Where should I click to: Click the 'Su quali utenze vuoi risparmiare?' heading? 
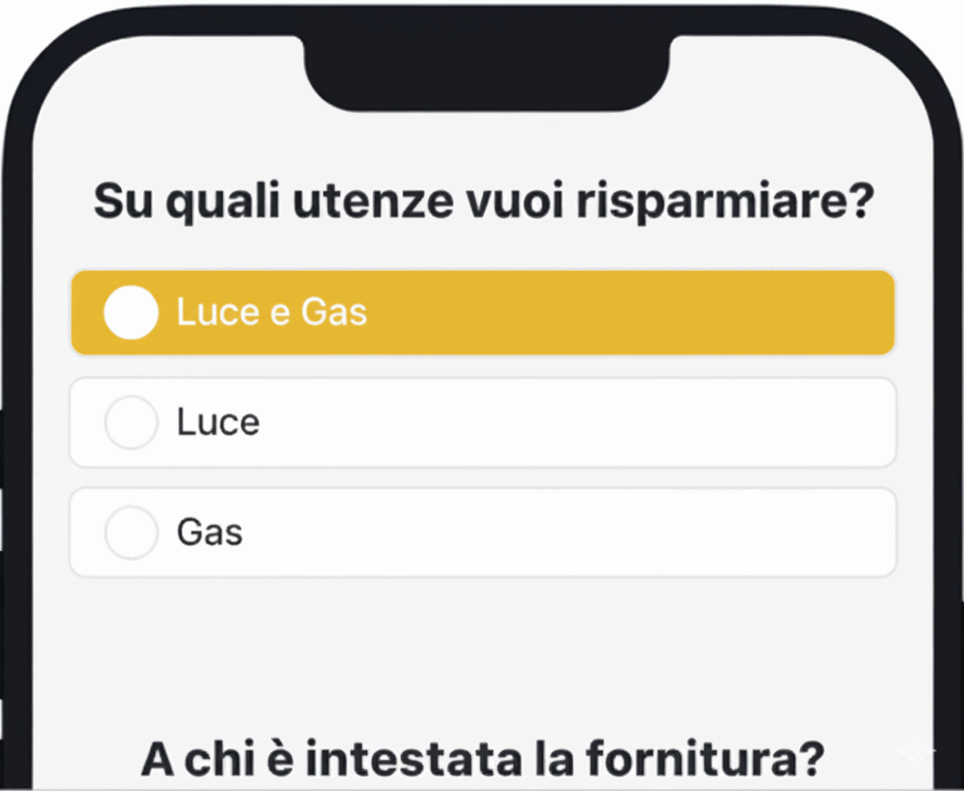(480, 202)
